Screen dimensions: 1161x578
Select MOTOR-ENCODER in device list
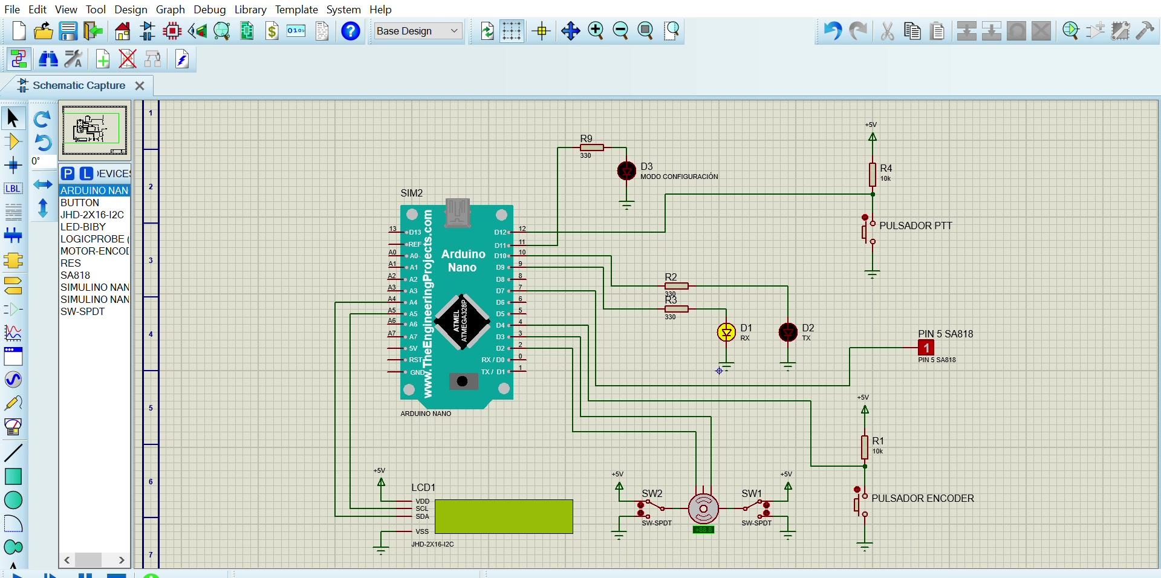point(94,251)
